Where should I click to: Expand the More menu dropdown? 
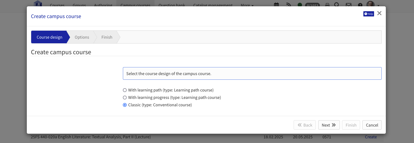247,5
